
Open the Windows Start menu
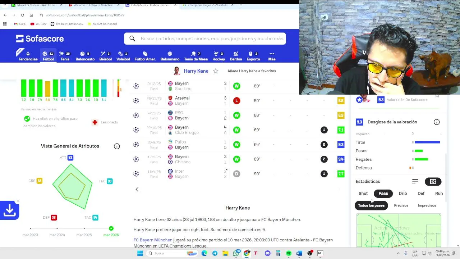click(140, 253)
